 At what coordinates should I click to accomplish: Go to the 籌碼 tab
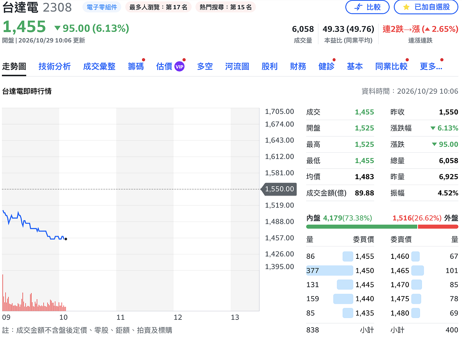pos(136,67)
